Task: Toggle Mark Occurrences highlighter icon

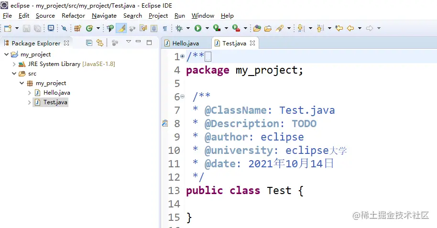Action: 121,28
